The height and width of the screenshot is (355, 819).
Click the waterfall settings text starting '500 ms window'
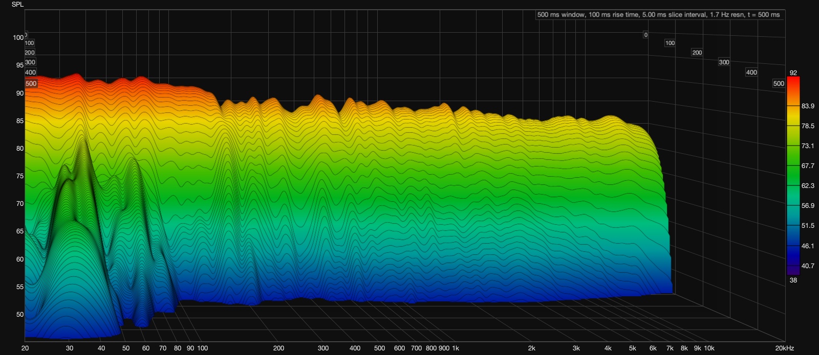point(658,15)
